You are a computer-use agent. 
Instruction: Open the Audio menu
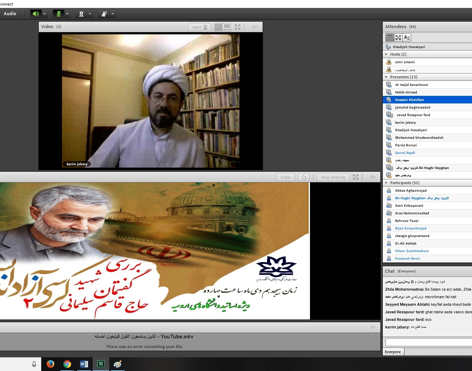(10, 14)
